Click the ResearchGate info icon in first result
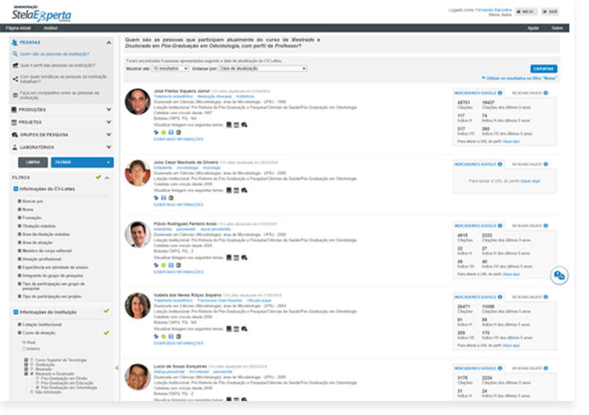Screen dimensions: 589x415 pos(547,93)
